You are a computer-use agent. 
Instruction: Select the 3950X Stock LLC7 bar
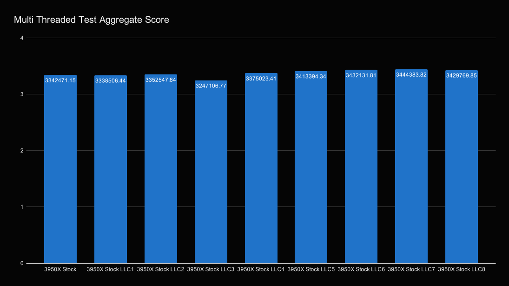tap(411, 166)
